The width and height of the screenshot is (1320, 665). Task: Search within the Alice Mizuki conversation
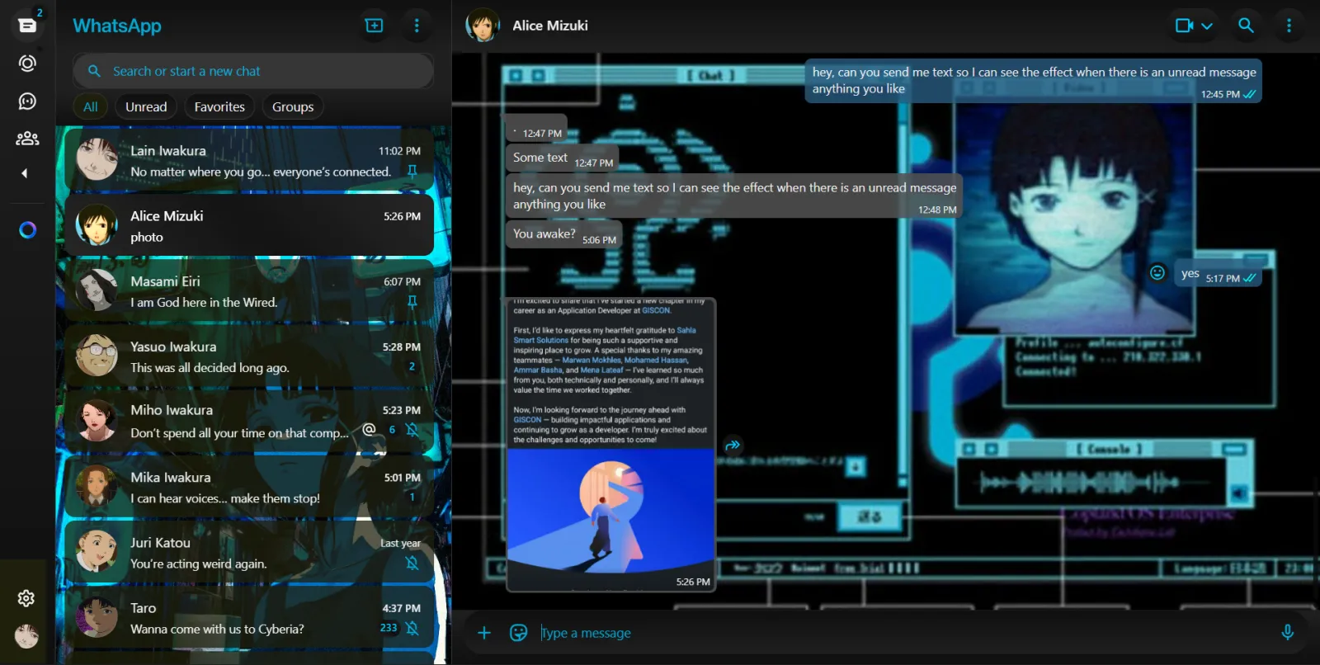tap(1246, 26)
